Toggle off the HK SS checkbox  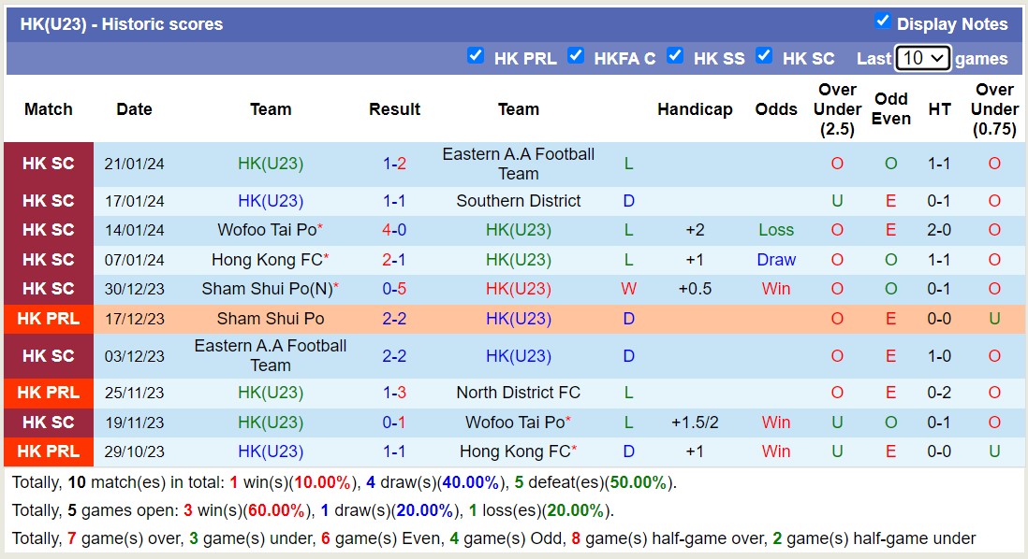pos(675,56)
